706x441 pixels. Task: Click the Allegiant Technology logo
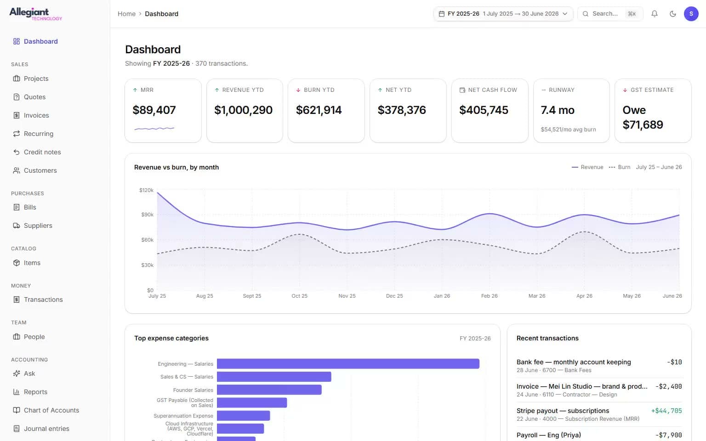pyautogui.click(x=36, y=14)
